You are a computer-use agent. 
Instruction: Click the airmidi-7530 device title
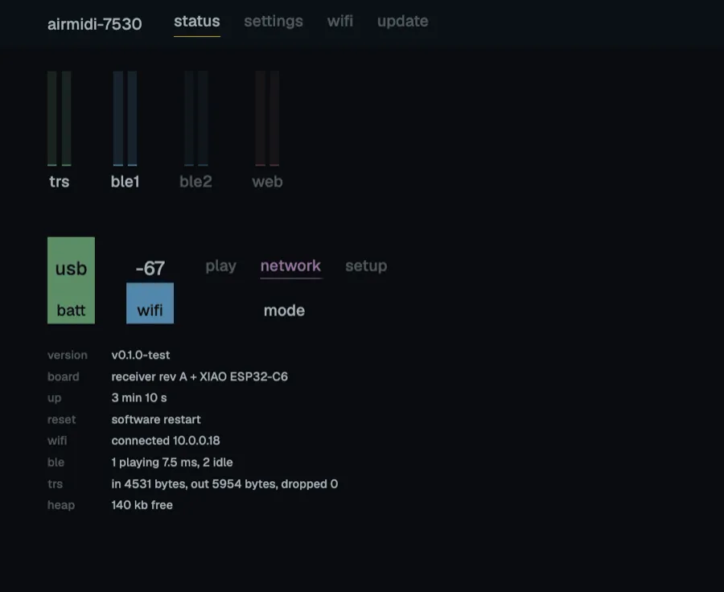click(95, 24)
